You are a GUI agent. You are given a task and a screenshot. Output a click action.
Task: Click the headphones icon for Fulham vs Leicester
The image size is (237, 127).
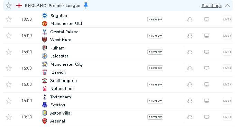click(190, 52)
